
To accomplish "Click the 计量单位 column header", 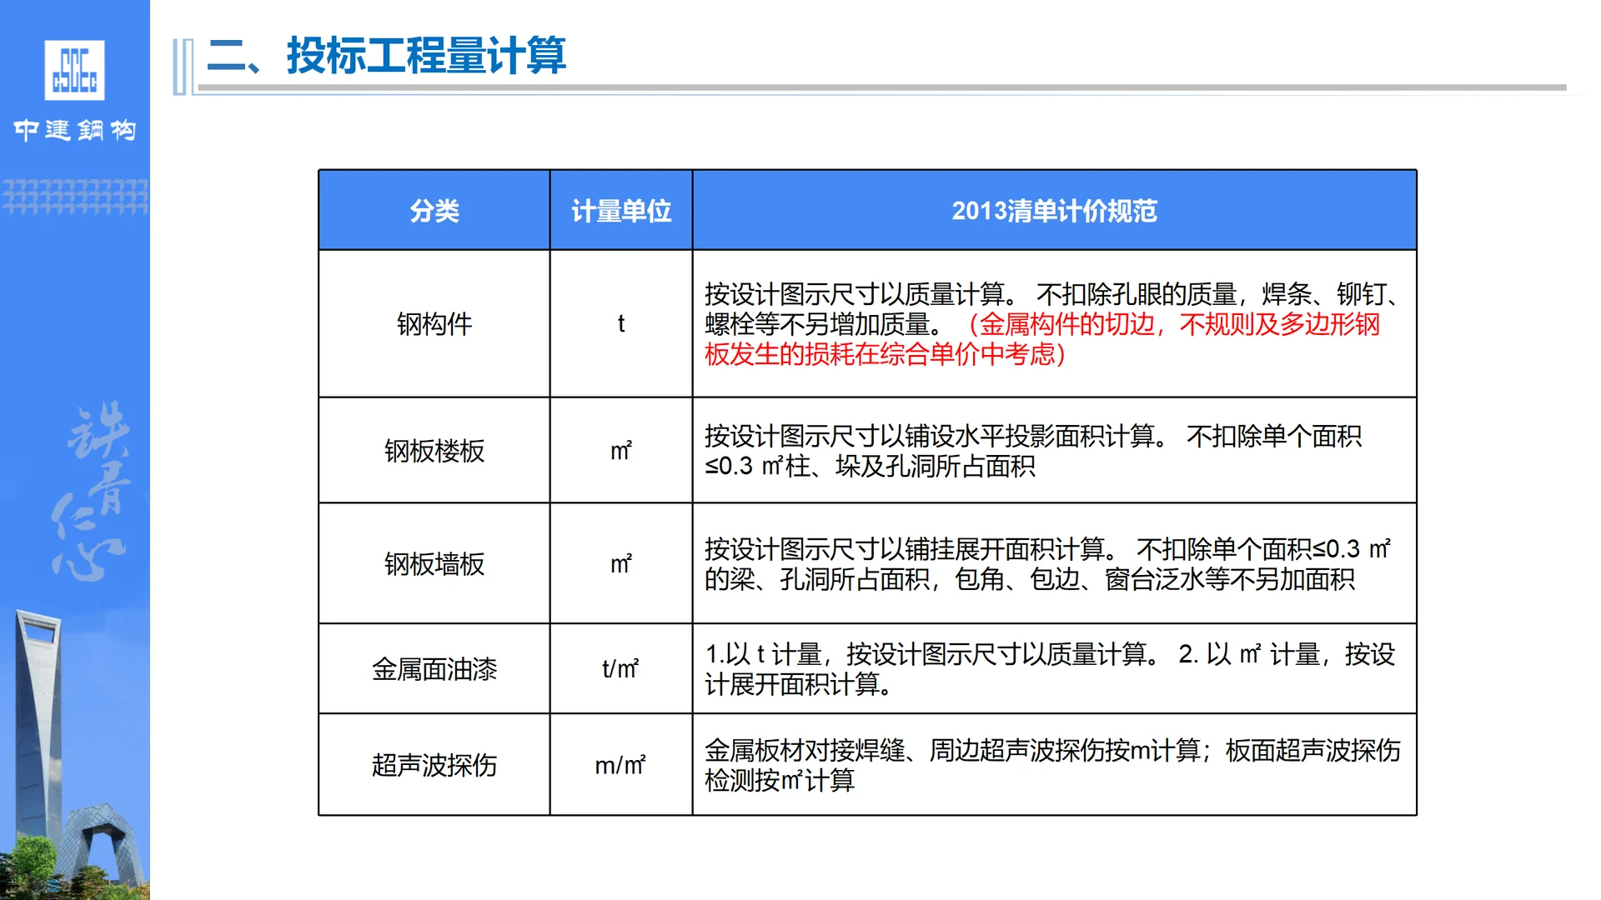I will tap(621, 210).
